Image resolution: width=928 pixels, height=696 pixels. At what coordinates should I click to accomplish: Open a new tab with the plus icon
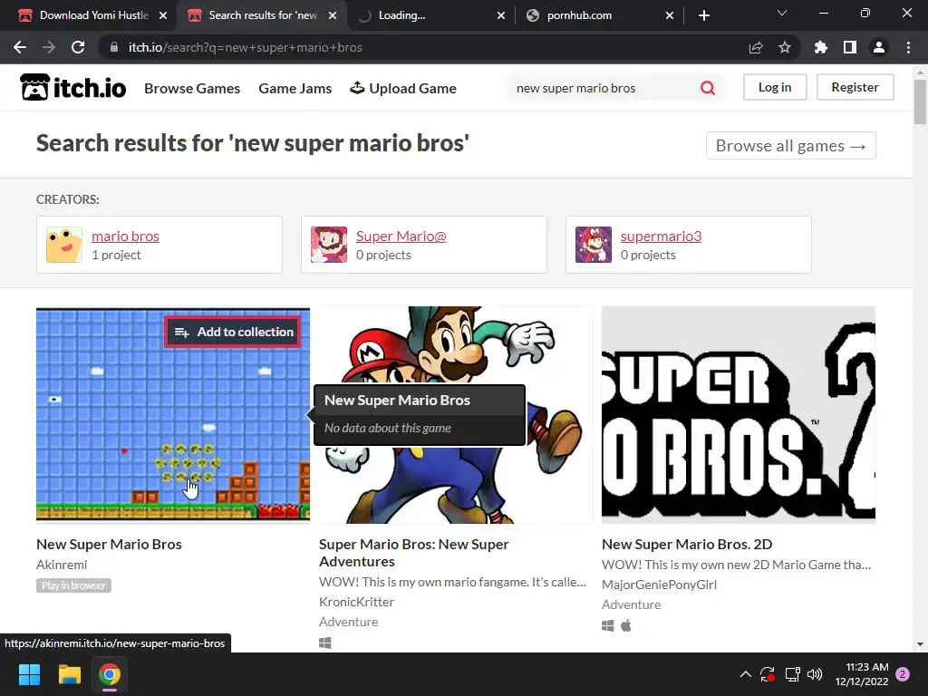703,15
